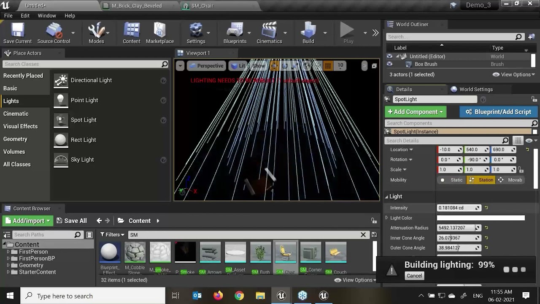Select the viewport translate gizmo tool
The image size is (540, 304).
click(x=274, y=66)
